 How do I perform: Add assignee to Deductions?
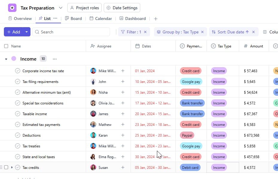pyautogui.click(x=123, y=135)
